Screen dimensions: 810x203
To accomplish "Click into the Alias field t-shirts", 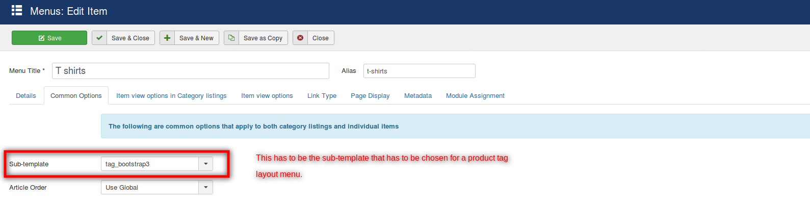I will tap(420, 71).
